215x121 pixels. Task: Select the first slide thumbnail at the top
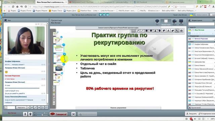[x=55, y=34]
